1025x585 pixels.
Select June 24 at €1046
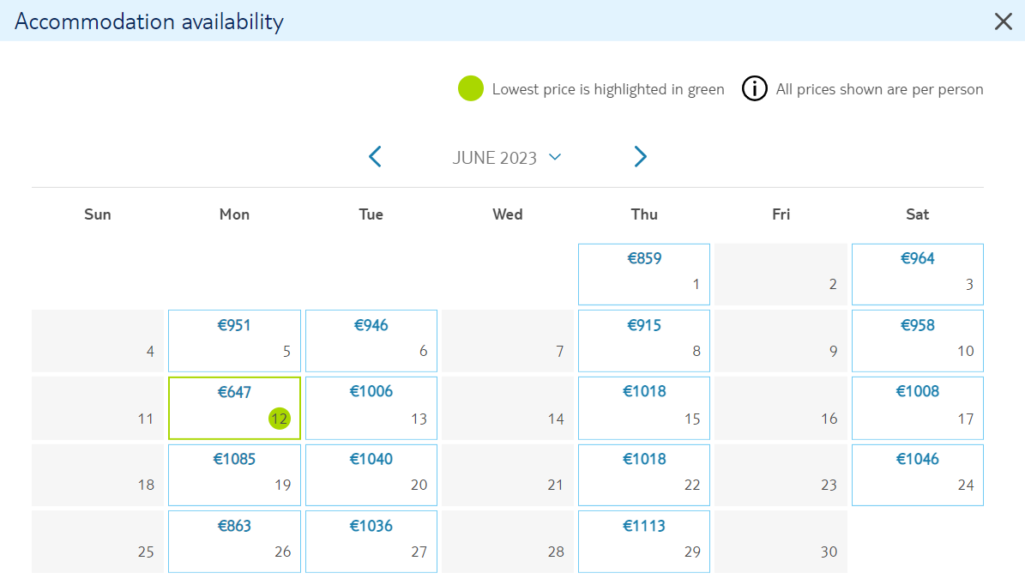point(917,475)
